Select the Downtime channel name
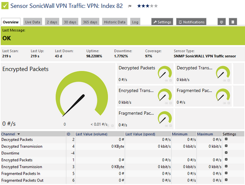Screen dimensions: 245x185 (x=10, y=153)
